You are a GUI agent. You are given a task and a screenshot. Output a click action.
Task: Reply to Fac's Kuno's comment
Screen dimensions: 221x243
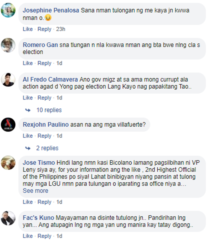pos(44,236)
